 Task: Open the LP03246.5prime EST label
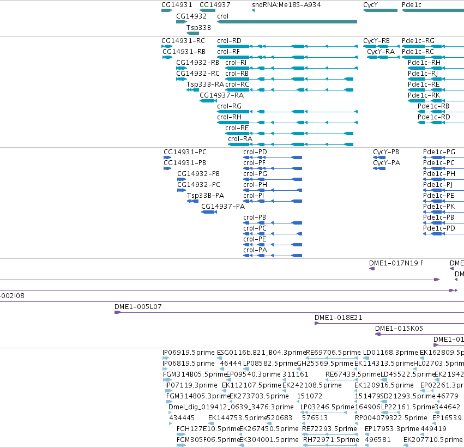[x=327, y=407]
